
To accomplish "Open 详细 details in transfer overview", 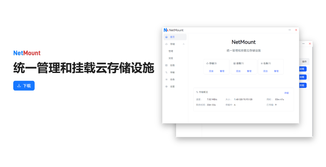I will click(x=286, y=93).
